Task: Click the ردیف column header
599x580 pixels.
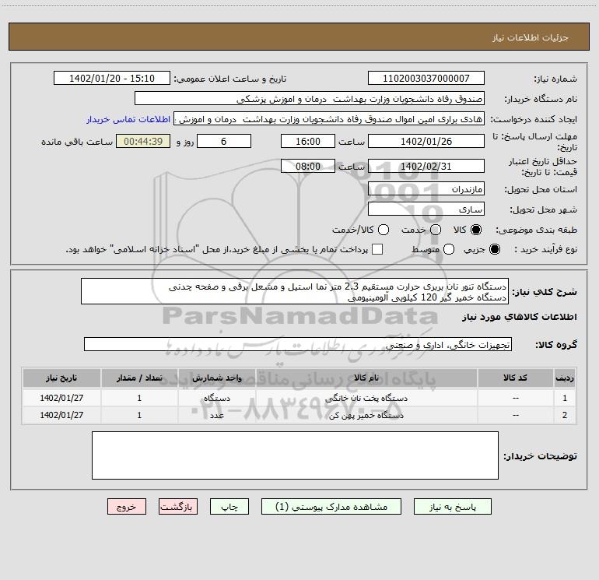Action: click(565, 378)
